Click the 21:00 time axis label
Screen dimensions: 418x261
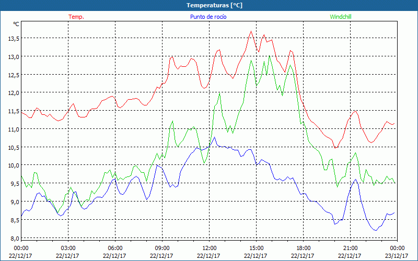[350, 248]
